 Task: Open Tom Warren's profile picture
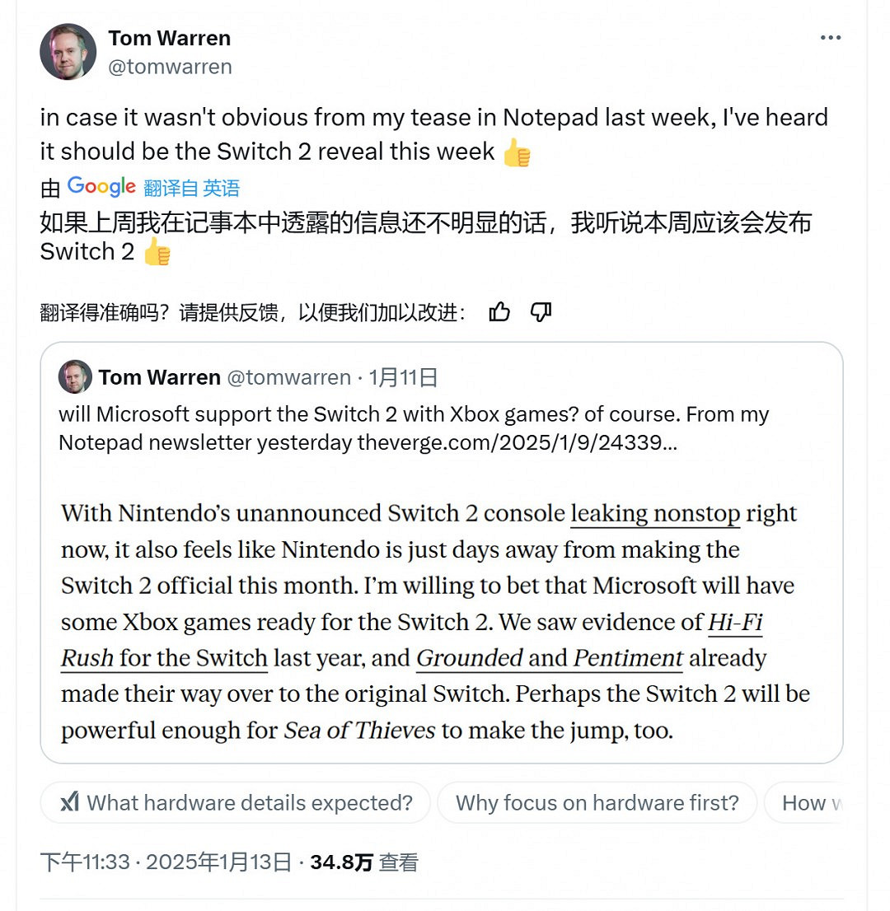click(68, 51)
